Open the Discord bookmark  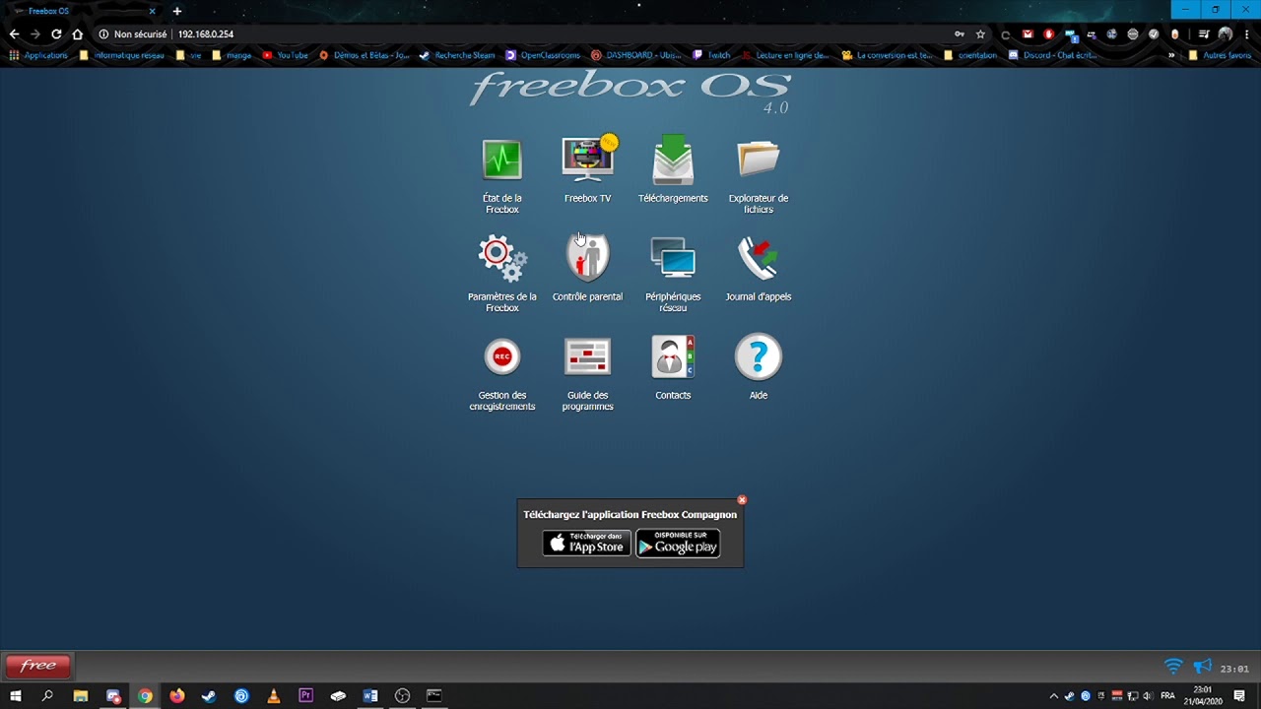pos(1053,55)
